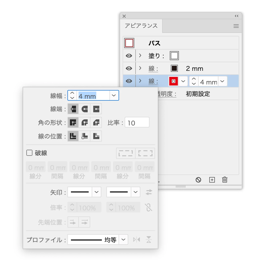Click red stroke swatch in 4 mm row
The width and height of the screenshot is (263, 262).
coord(173,81)
